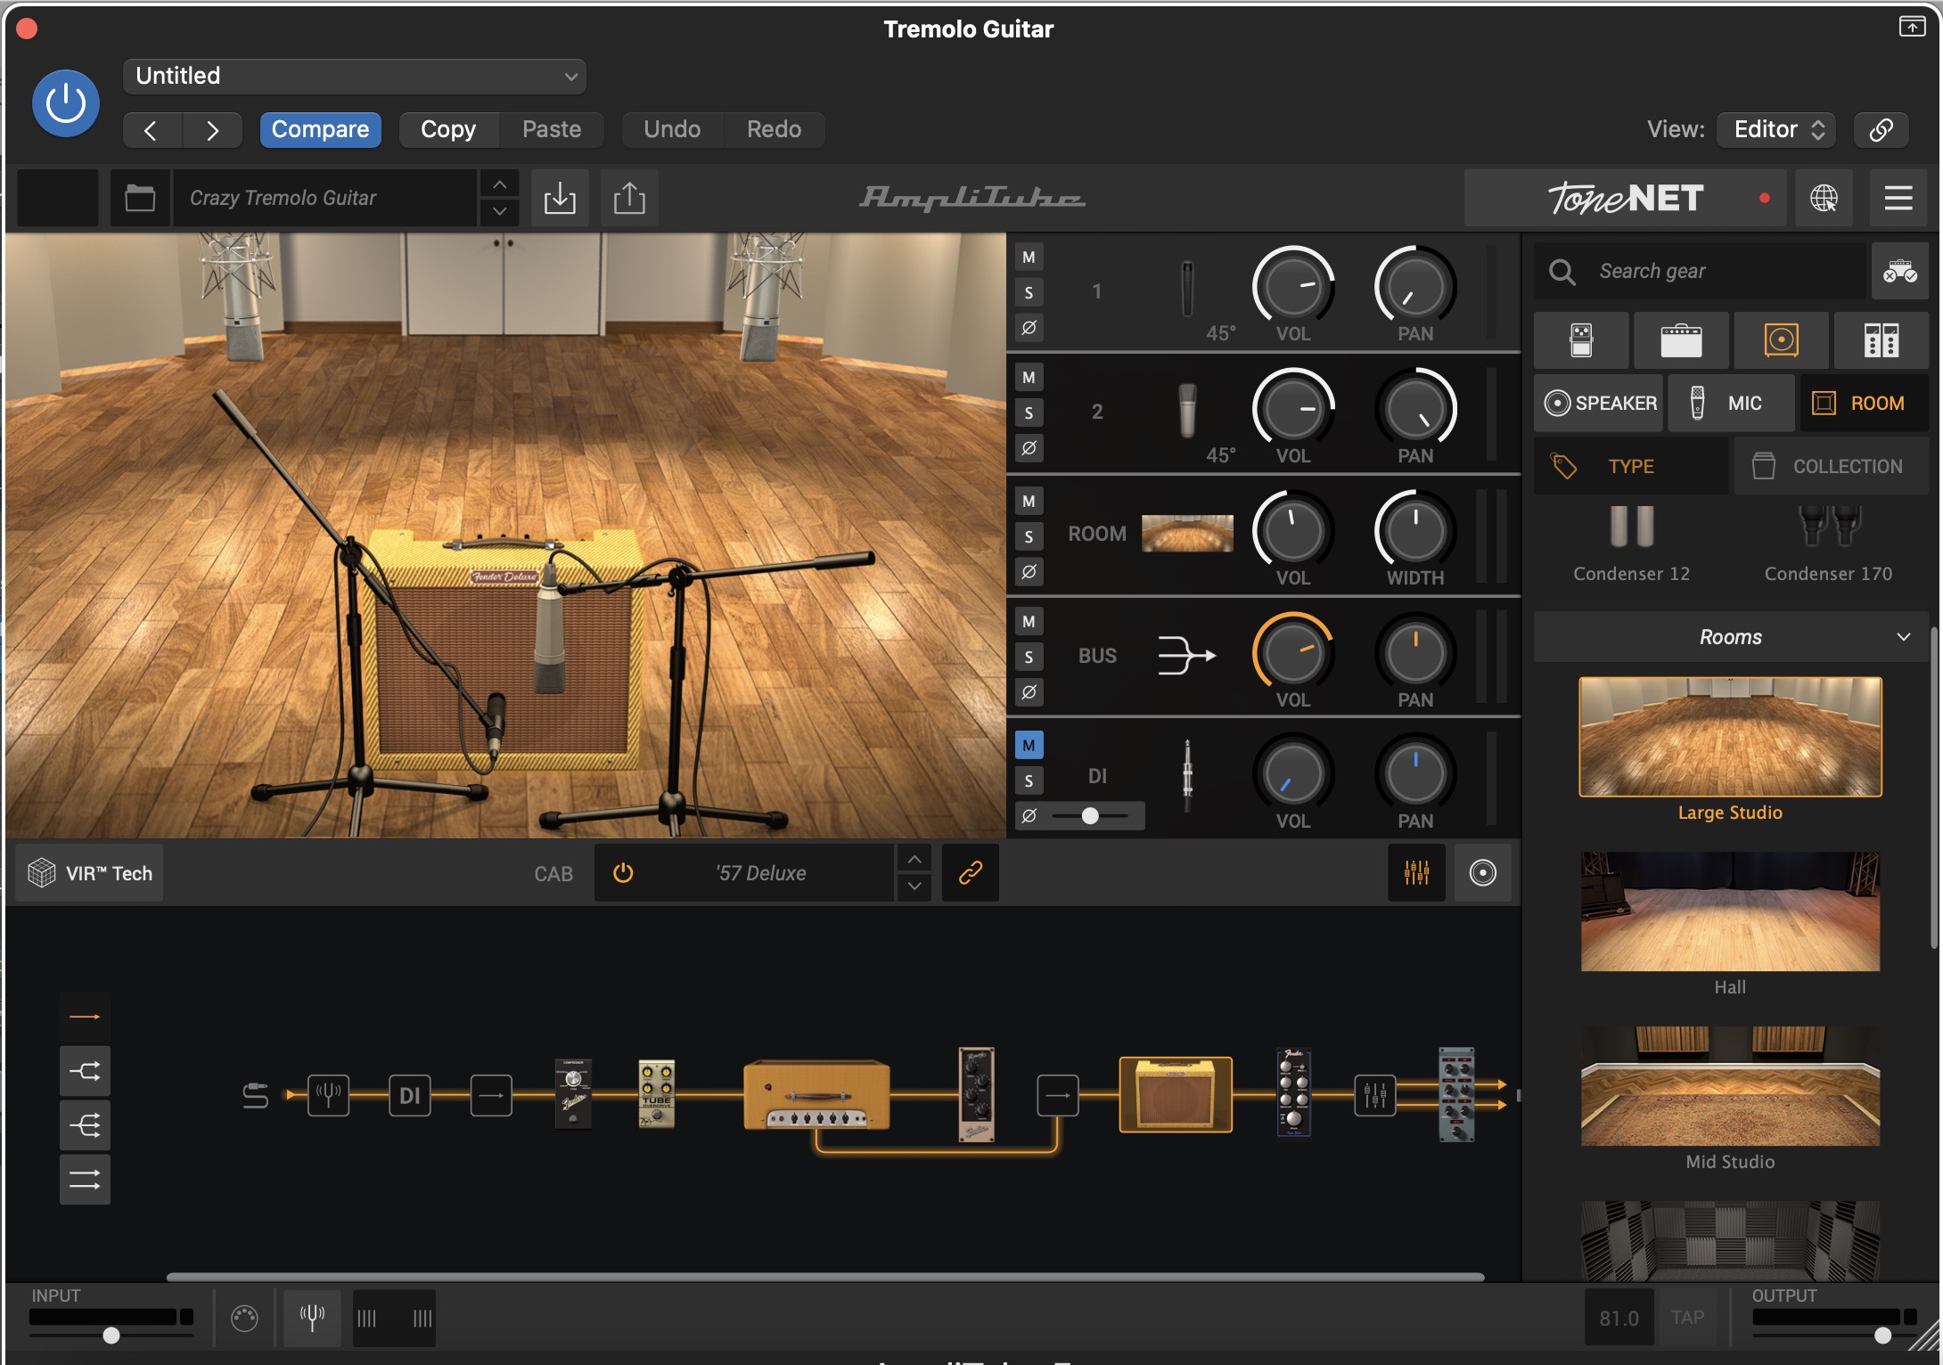Click the ROOM channel room thumbnail

(1187, 533)
